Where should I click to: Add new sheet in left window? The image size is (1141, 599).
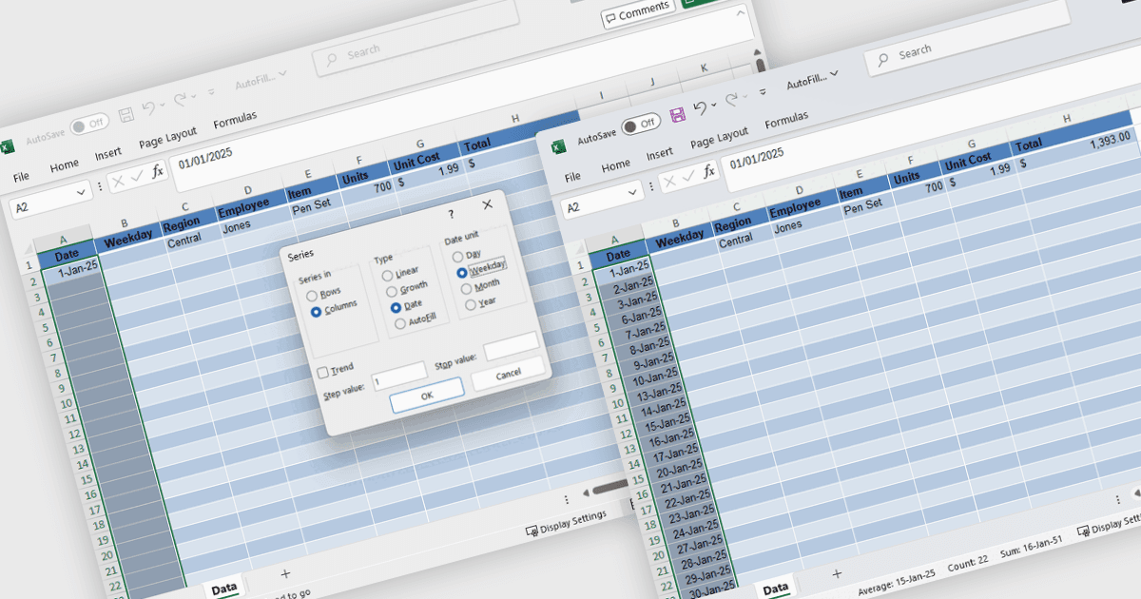point(284,573)
